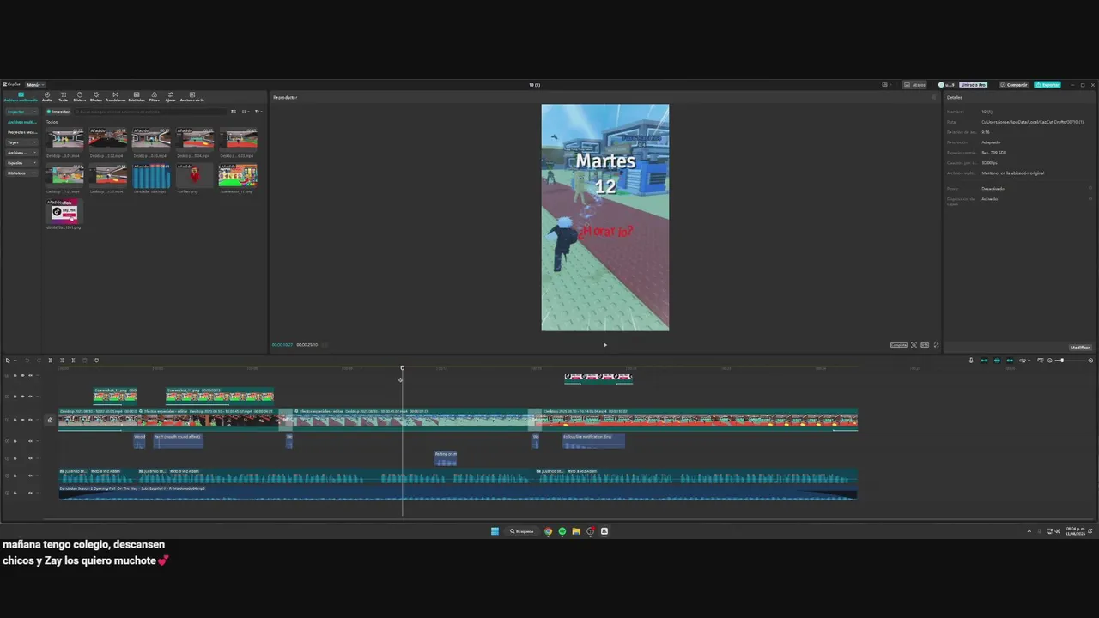Click the Importar button in media panel
This screenshot has height=618, width=1099.
tap(59, 112)
